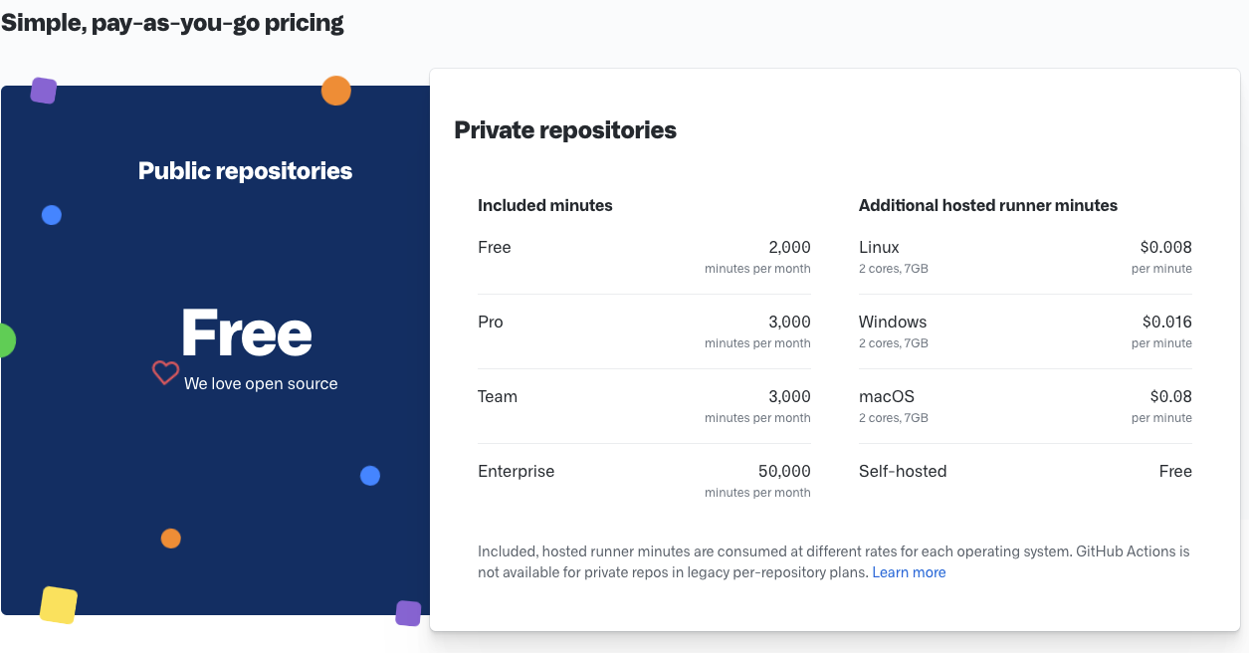
Task: Click the 50,000 minutes value
Action: [x=784, y=471]
